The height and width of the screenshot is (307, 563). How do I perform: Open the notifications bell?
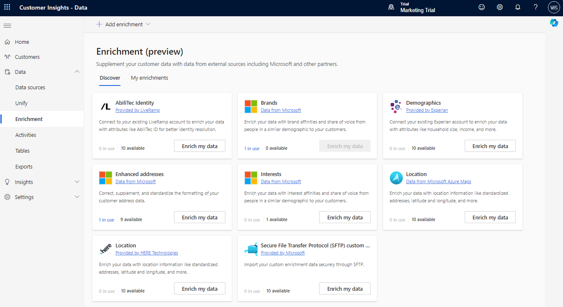[517, 7]
